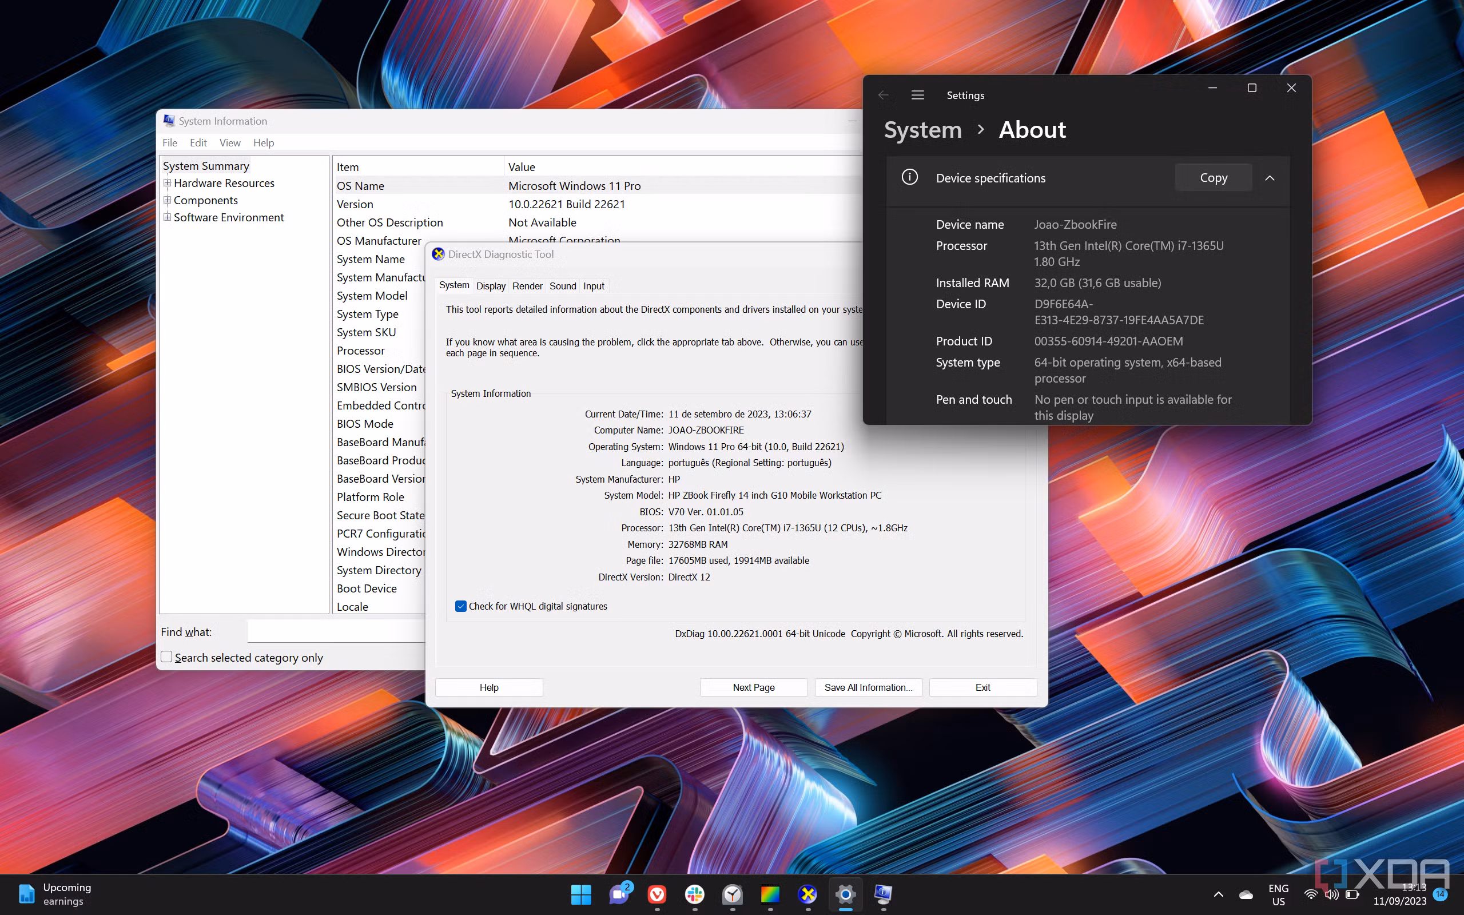Collapse the Device specifications section chevron

pyautogui.click(x=1270, y=178)
